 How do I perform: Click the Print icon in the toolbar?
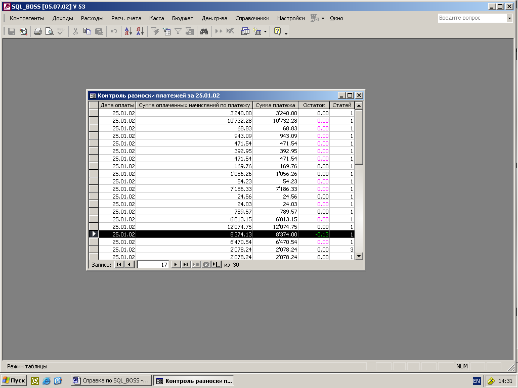pyautogui.click(x=37, y=31)
